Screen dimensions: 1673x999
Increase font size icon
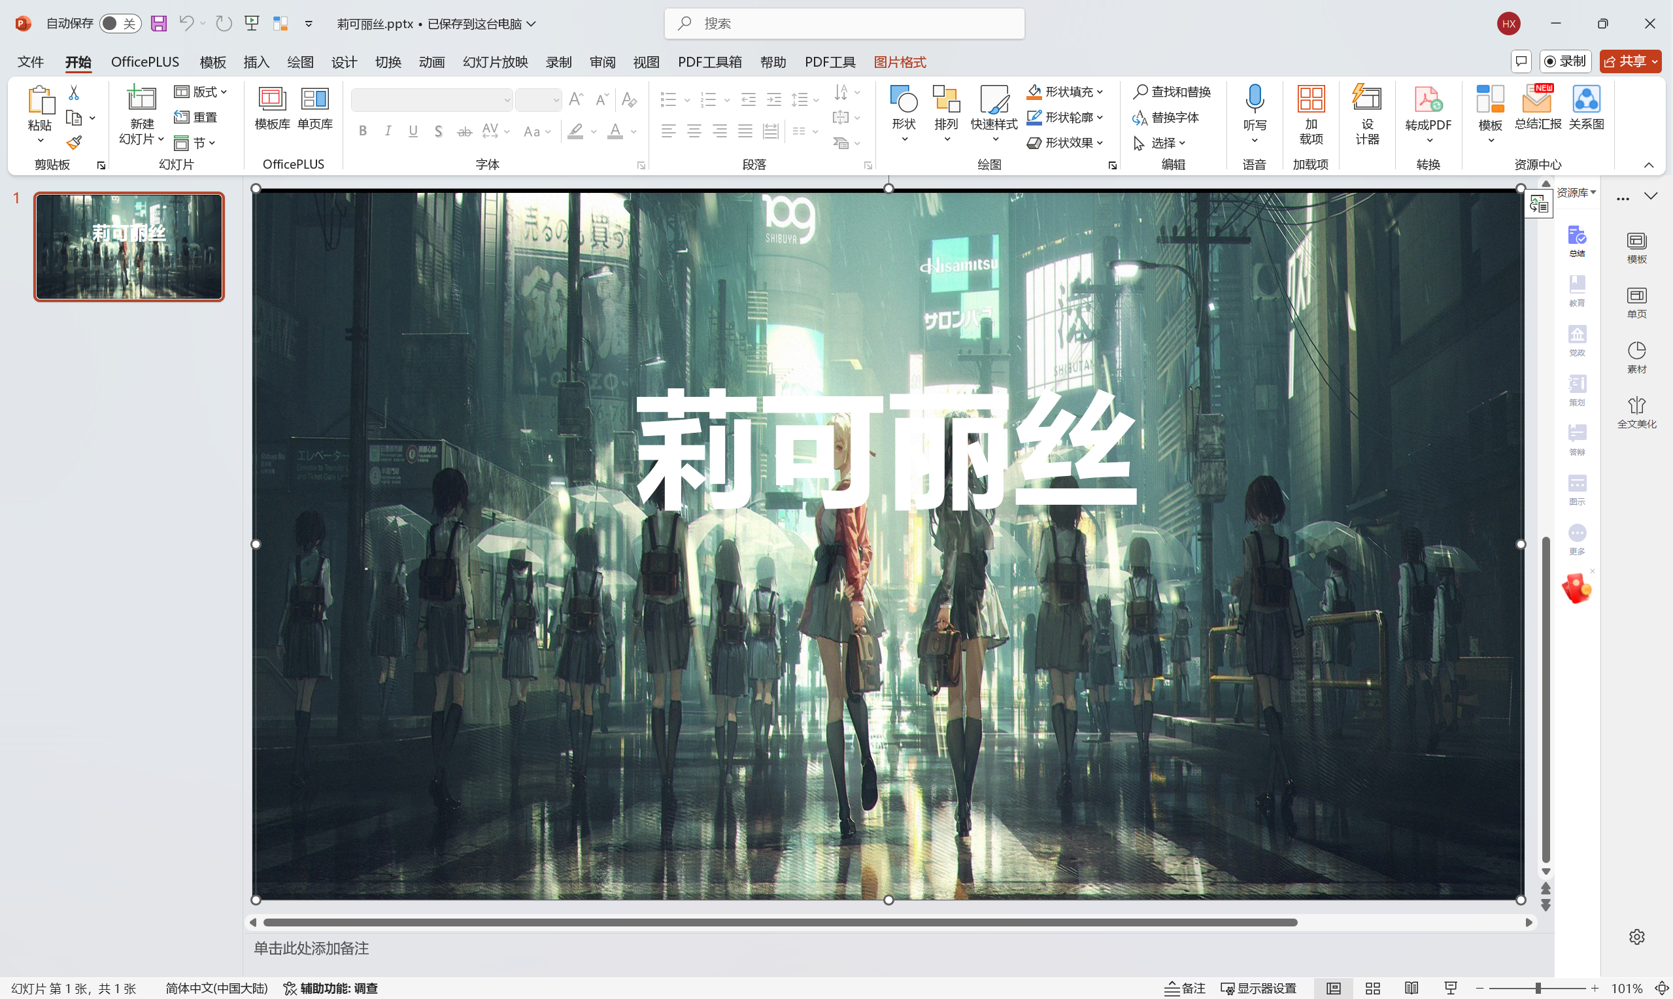[576, 99]
